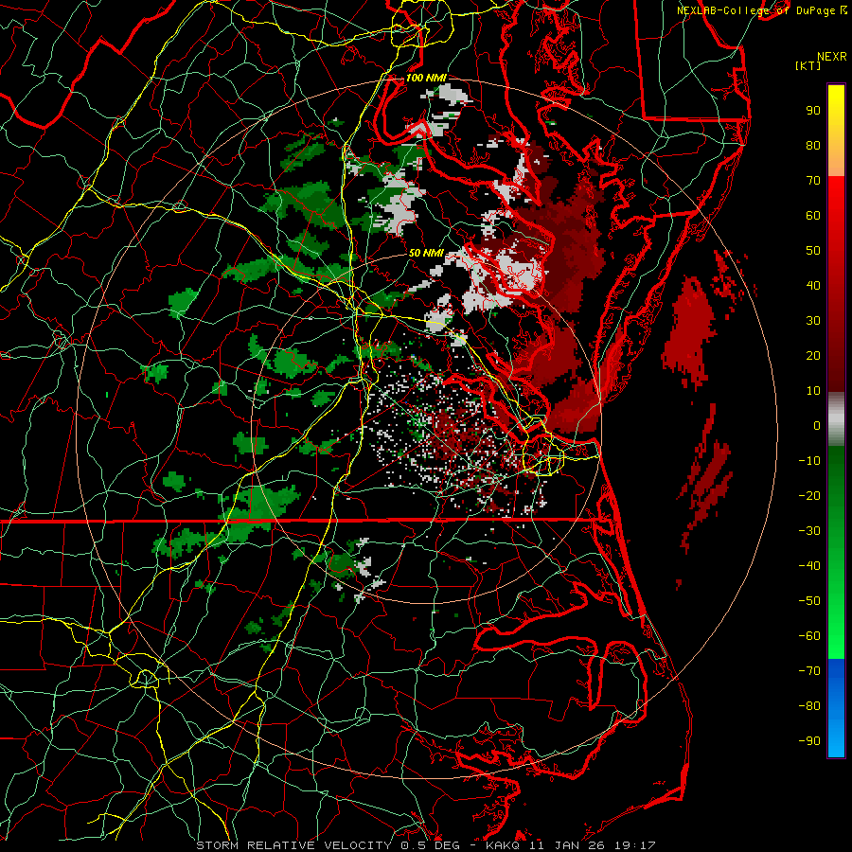Click the NEXR label above the scale

(x=832, y=57)
